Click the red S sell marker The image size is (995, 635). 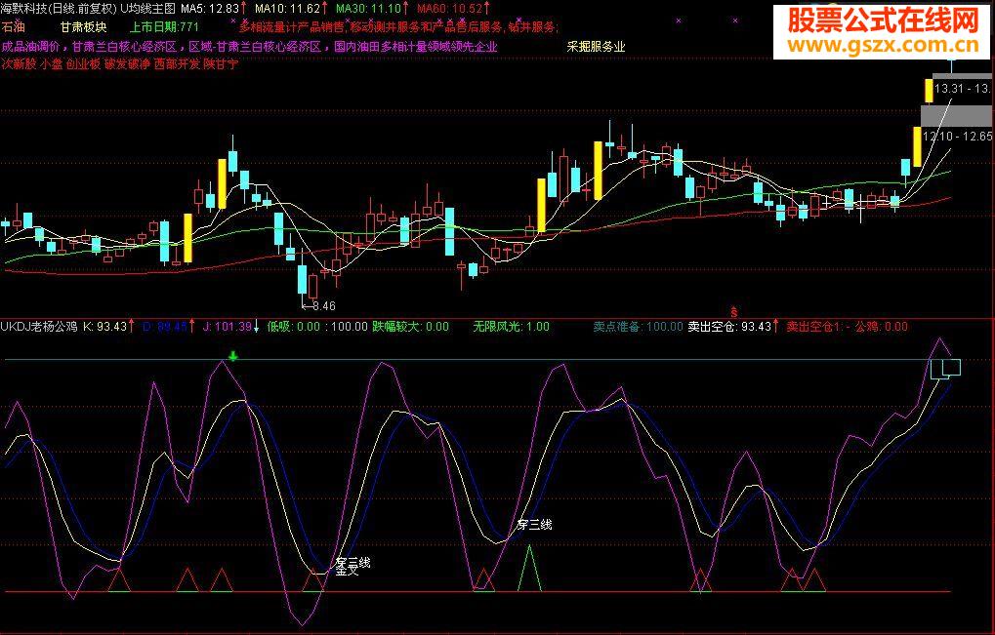point(734,312)
